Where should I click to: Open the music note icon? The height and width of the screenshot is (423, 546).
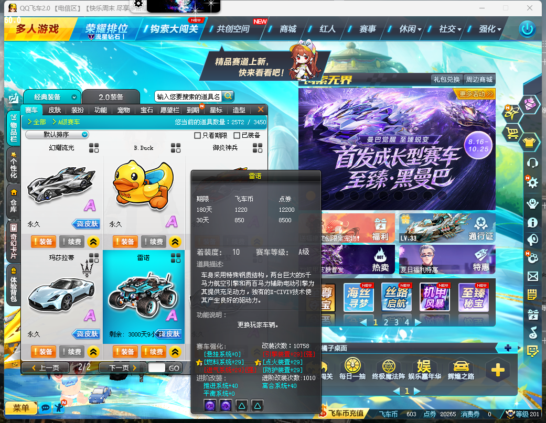533,332
